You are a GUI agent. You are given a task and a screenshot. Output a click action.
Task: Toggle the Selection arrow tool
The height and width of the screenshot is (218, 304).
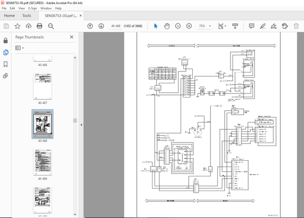pos(156,26)
